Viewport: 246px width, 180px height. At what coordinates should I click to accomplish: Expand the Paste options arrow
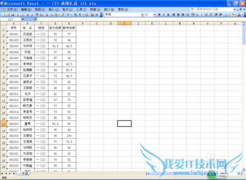click(59, 15)
